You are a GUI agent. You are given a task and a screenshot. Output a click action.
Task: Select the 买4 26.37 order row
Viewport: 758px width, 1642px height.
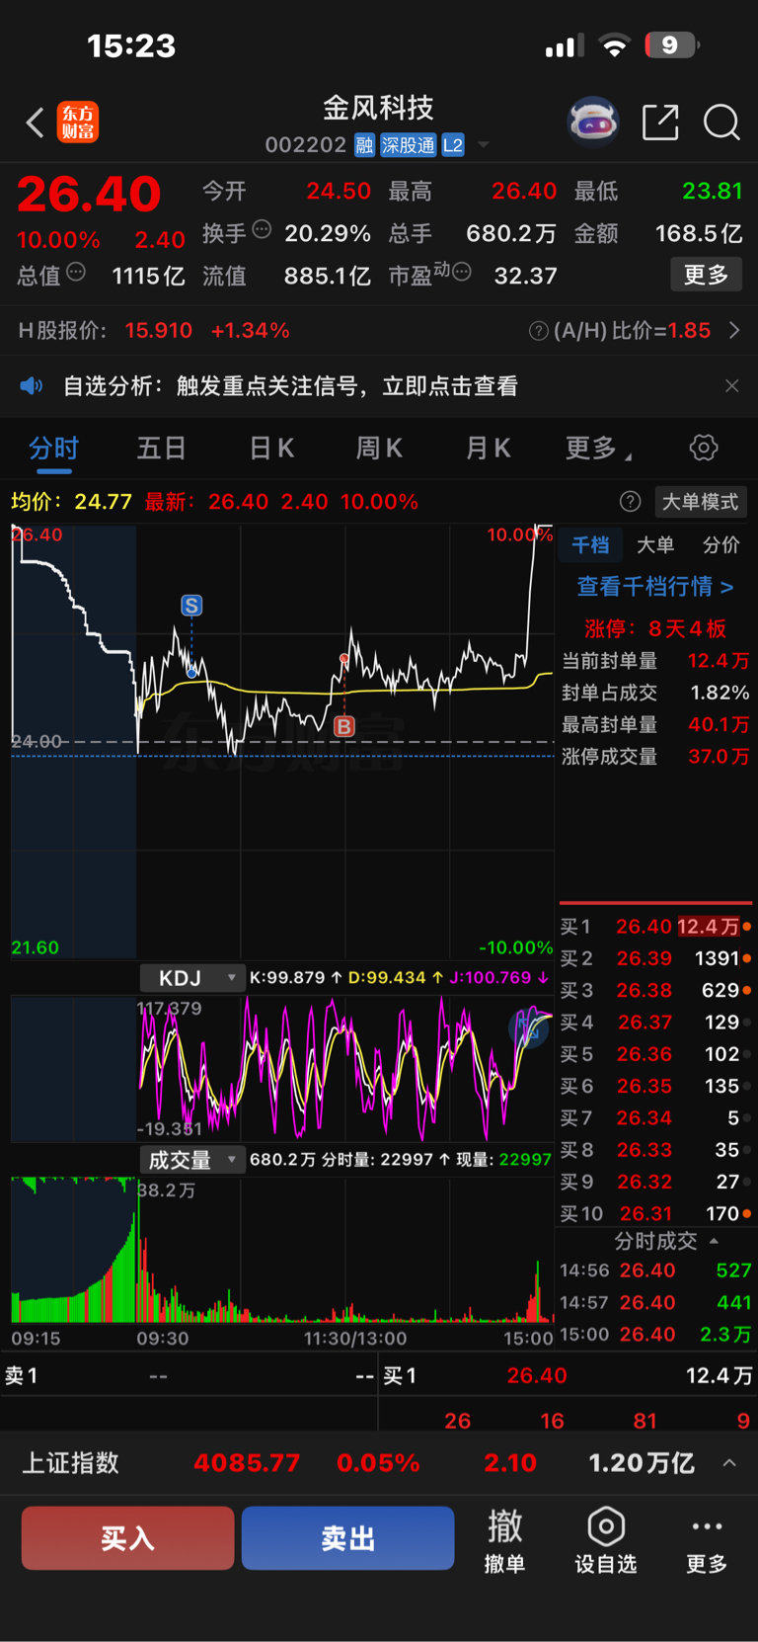(656, 1023)
